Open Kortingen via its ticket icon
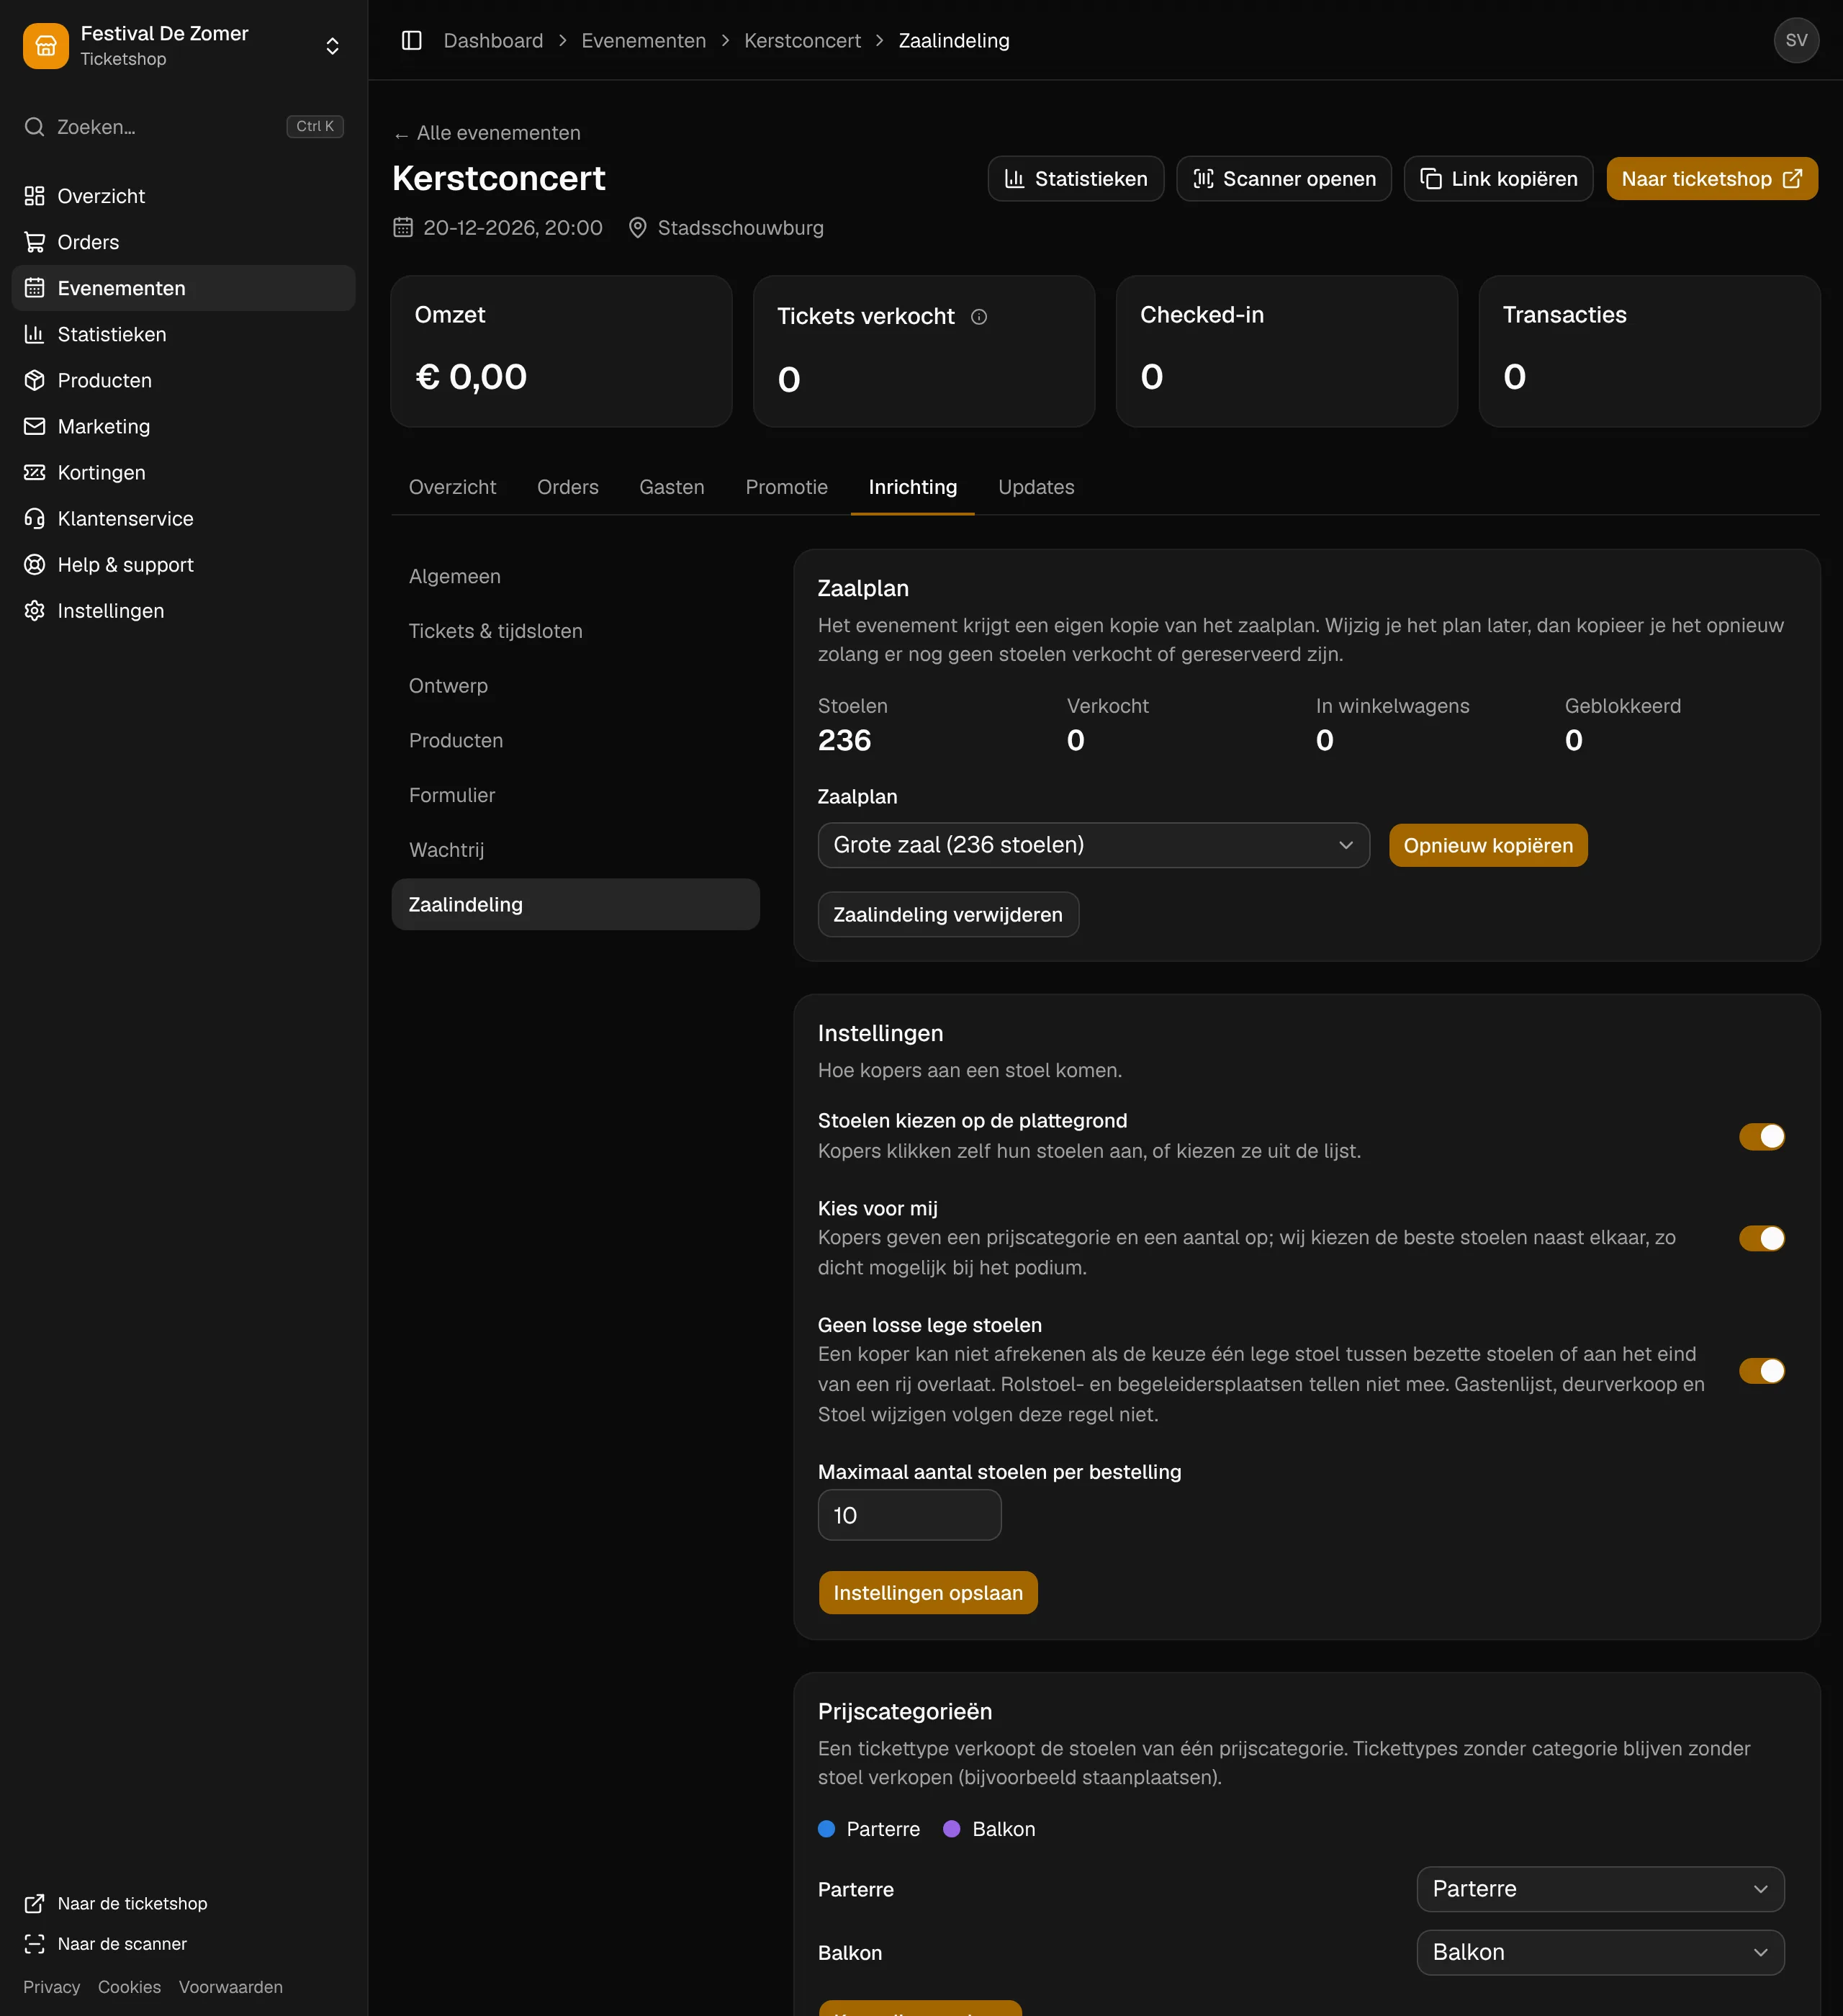Image resolution: width=1843 pixels, height=2016 pixels. 35,472
